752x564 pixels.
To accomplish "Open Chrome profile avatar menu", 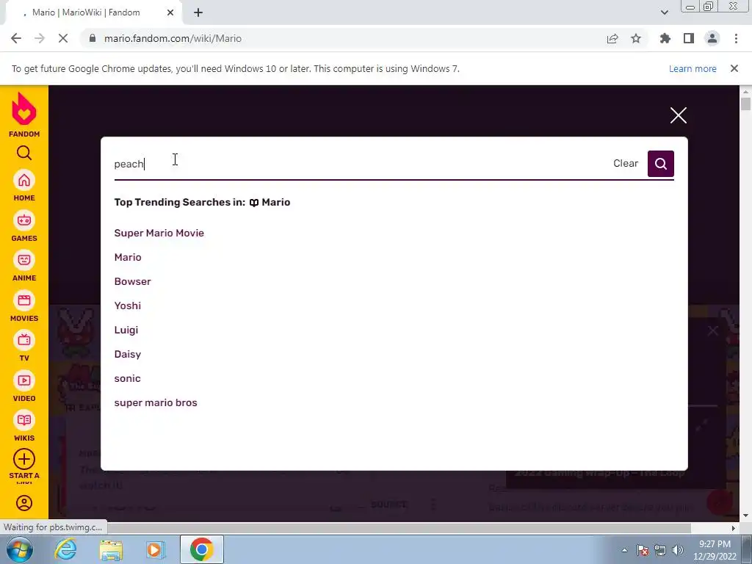I will (x=712, y=38).
